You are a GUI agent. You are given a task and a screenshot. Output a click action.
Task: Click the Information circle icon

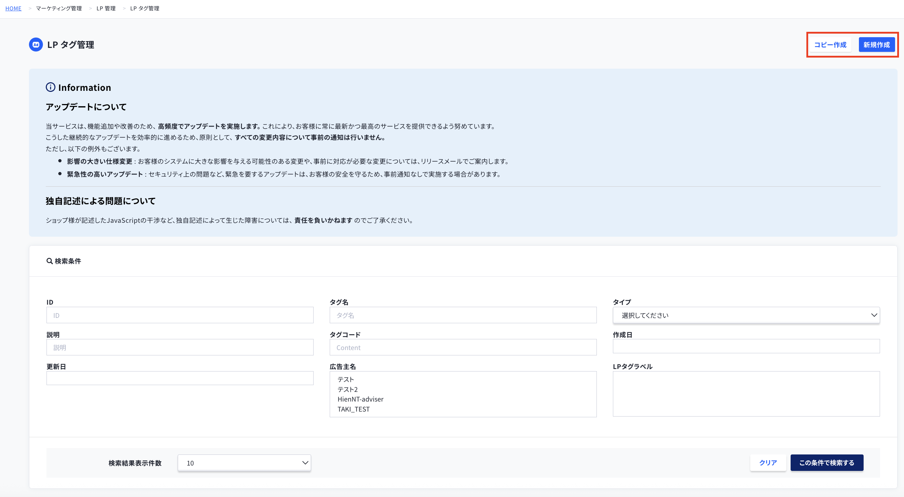tap(50, 87)
